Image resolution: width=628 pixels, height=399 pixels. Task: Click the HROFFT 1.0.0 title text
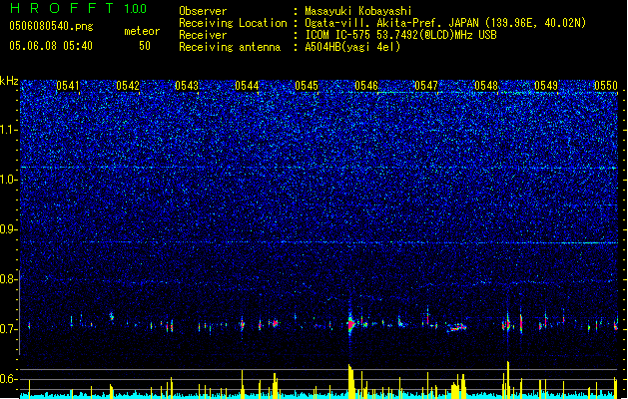click(79, 8)
